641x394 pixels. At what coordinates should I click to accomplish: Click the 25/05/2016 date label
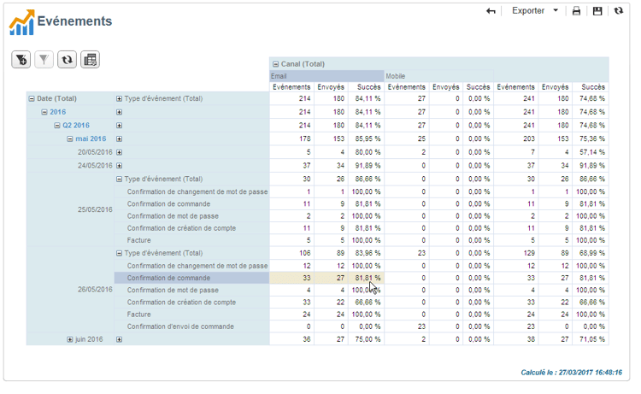[95, 209]
